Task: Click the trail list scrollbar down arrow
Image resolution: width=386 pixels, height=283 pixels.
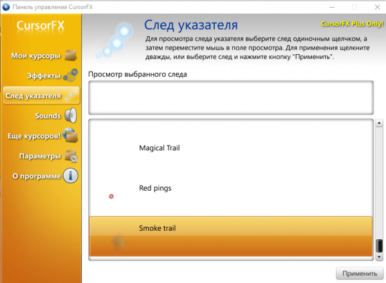Action: (x=379, y=257)
